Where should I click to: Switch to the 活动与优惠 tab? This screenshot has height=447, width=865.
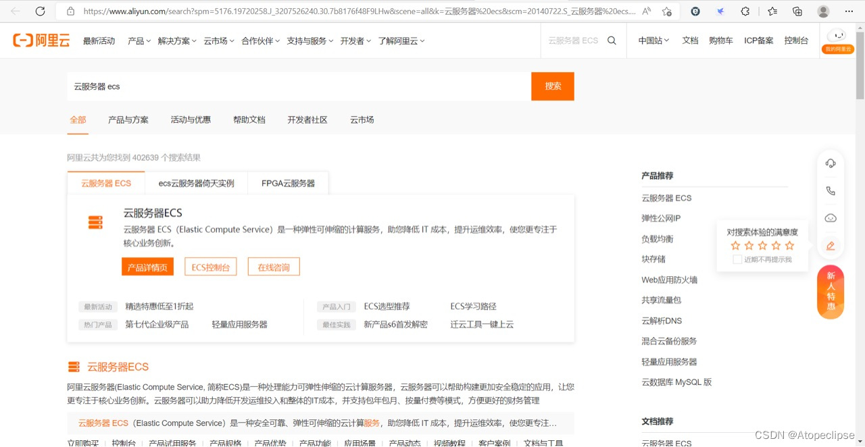pos(191,120)
